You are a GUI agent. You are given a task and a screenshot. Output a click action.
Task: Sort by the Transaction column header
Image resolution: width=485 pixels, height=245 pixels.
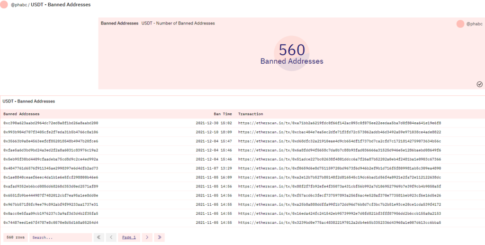point(251,114)
